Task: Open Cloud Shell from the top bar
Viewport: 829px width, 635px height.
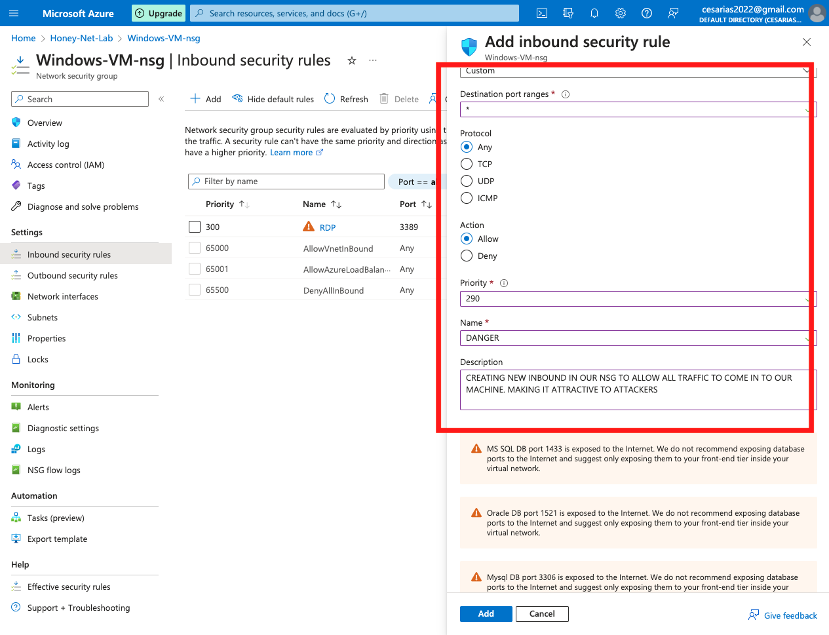Action: [542, 13]
